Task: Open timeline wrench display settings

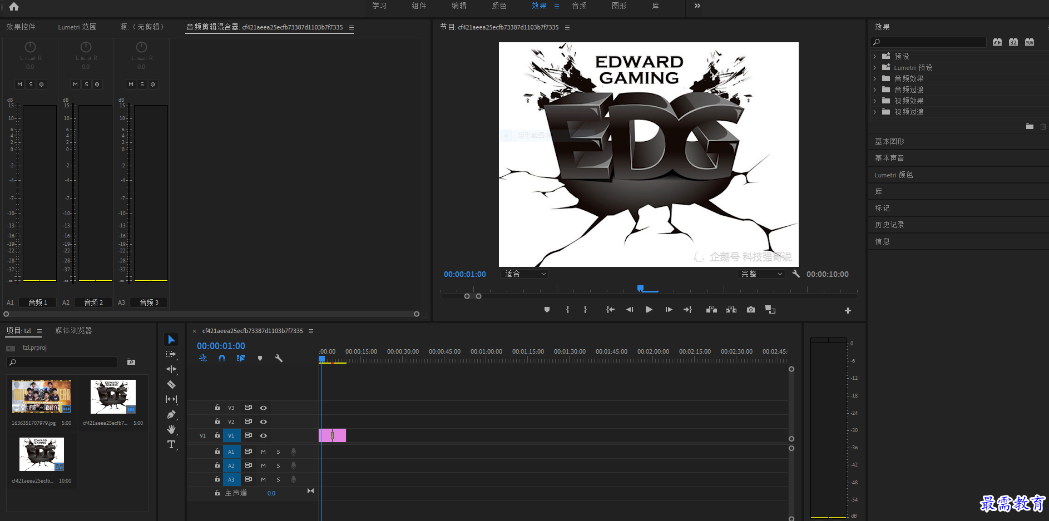Action: point(279,358)
